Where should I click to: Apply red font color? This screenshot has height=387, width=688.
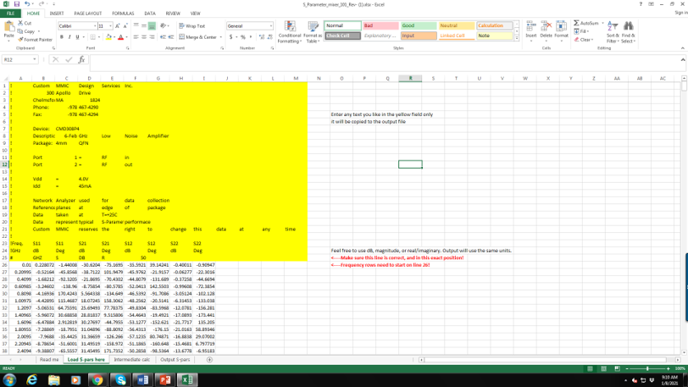(120, 37)
